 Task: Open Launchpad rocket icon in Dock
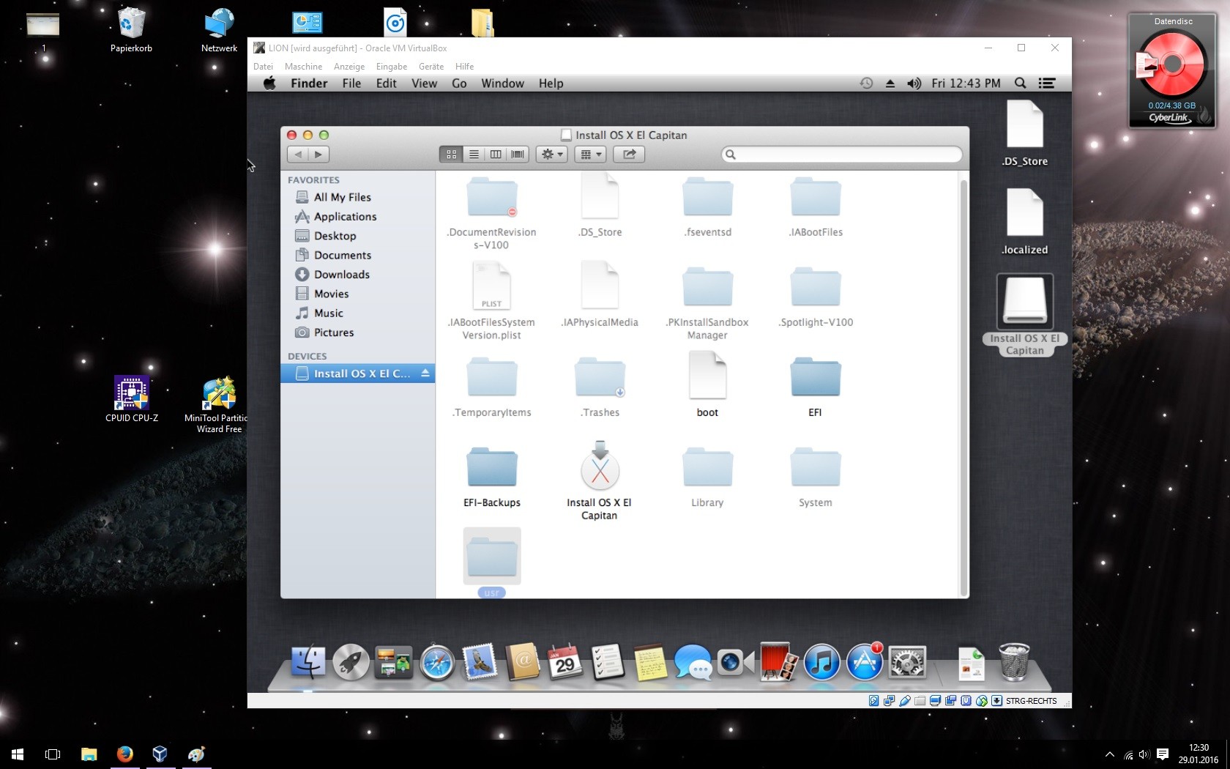[351, 662]
